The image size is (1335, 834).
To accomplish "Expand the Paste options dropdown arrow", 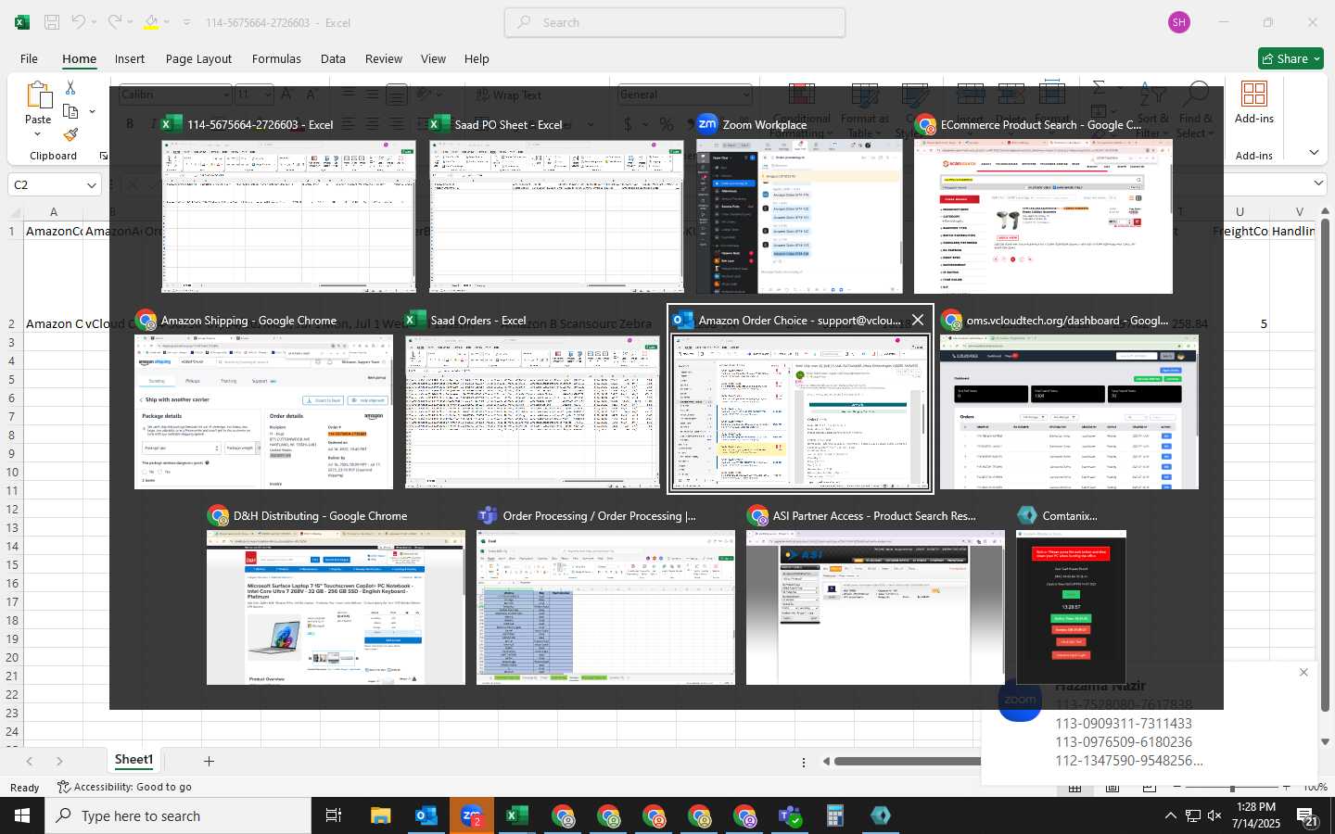I will [38, 134].
